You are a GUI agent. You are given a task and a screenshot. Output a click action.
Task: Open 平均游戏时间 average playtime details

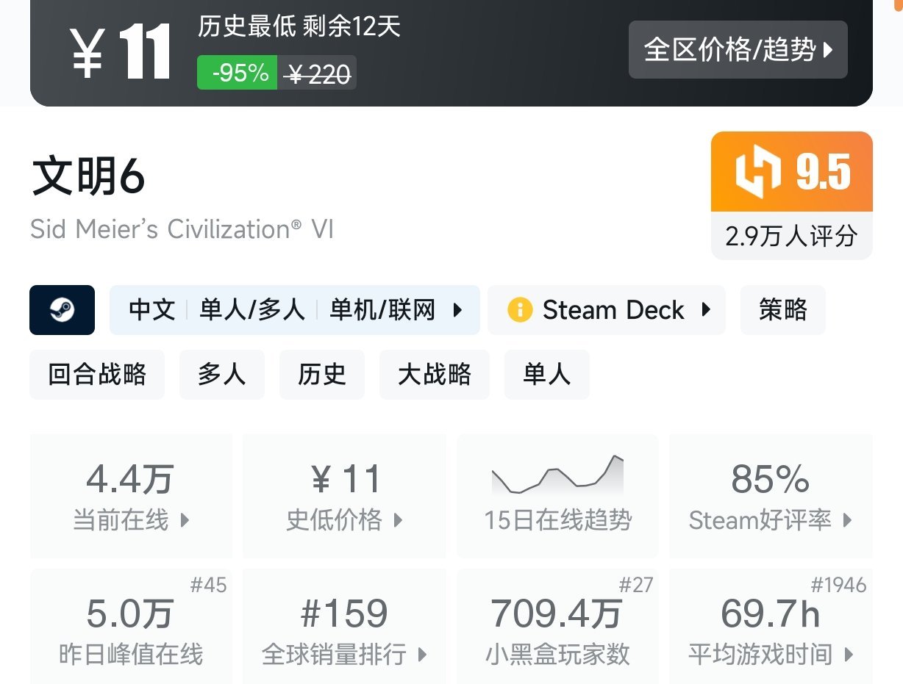coord(771,628)
